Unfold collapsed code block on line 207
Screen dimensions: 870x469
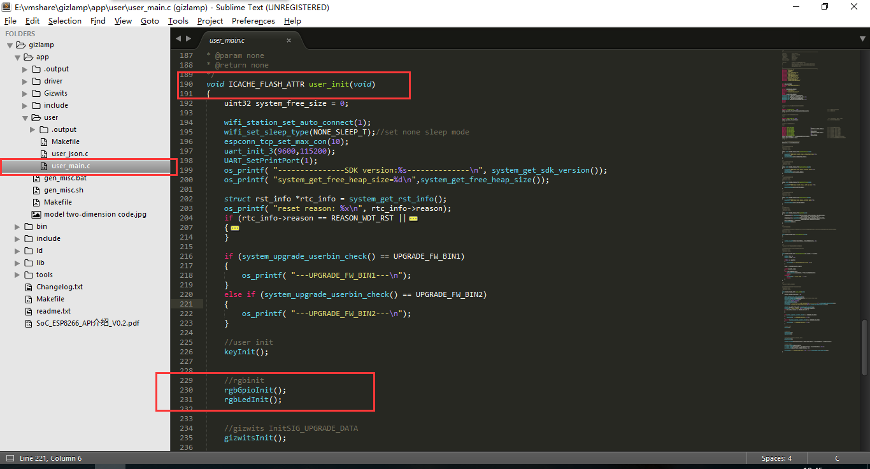pos(234,227)
